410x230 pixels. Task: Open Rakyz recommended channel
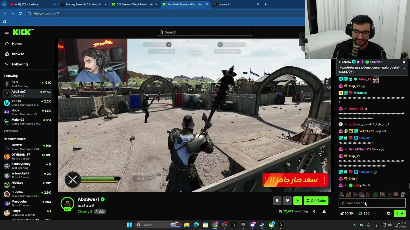click(28, 213)
